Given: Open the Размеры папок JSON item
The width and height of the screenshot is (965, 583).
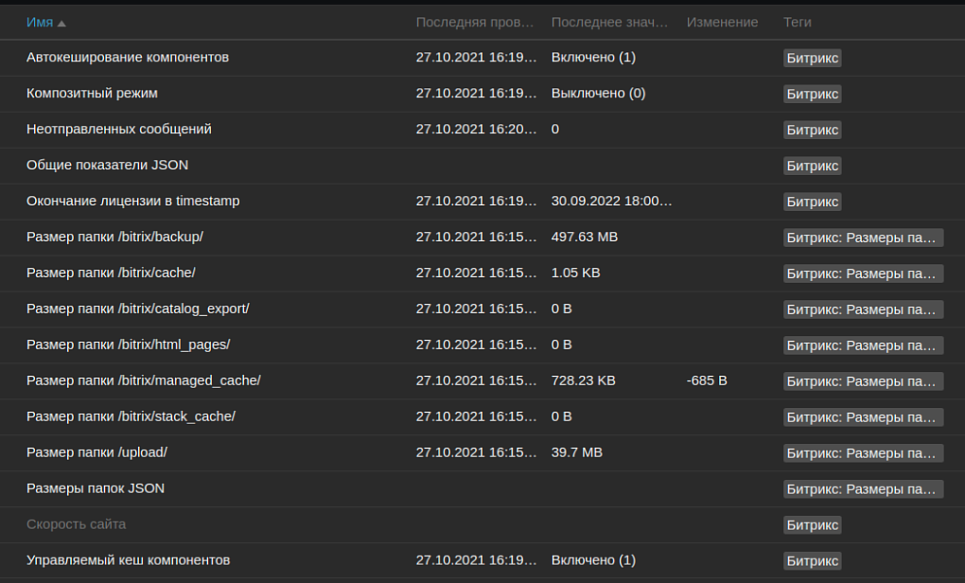Looking at the screenshot, I should tap(96, 488).
